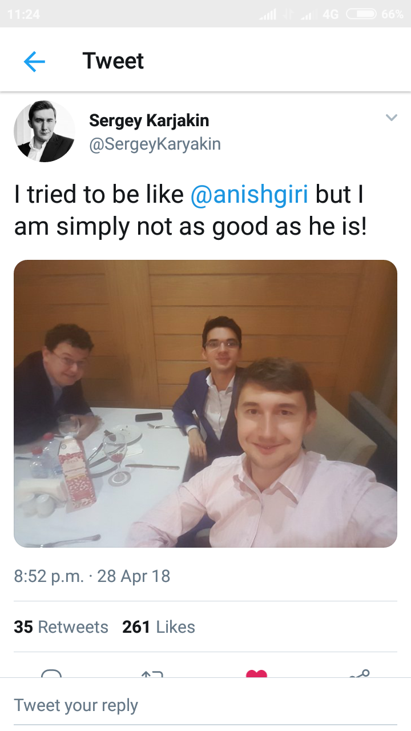This screenshot has width=411, height=731.
Task: Tap the retweet arrows icon
Action: [152, 674]
